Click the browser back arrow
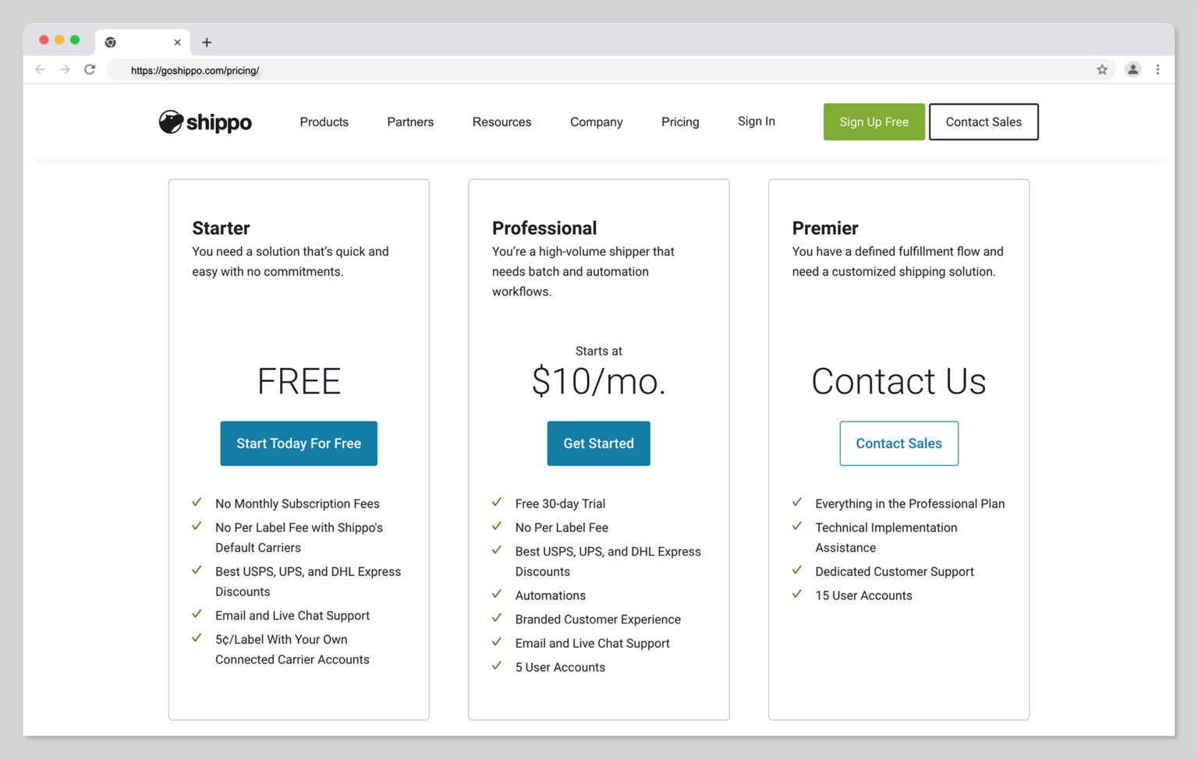The image size is (1198, 759). (40, 69)
